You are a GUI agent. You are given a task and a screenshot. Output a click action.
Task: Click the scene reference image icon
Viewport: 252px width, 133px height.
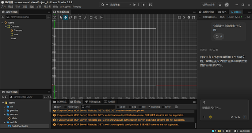(x=180, y=17)
